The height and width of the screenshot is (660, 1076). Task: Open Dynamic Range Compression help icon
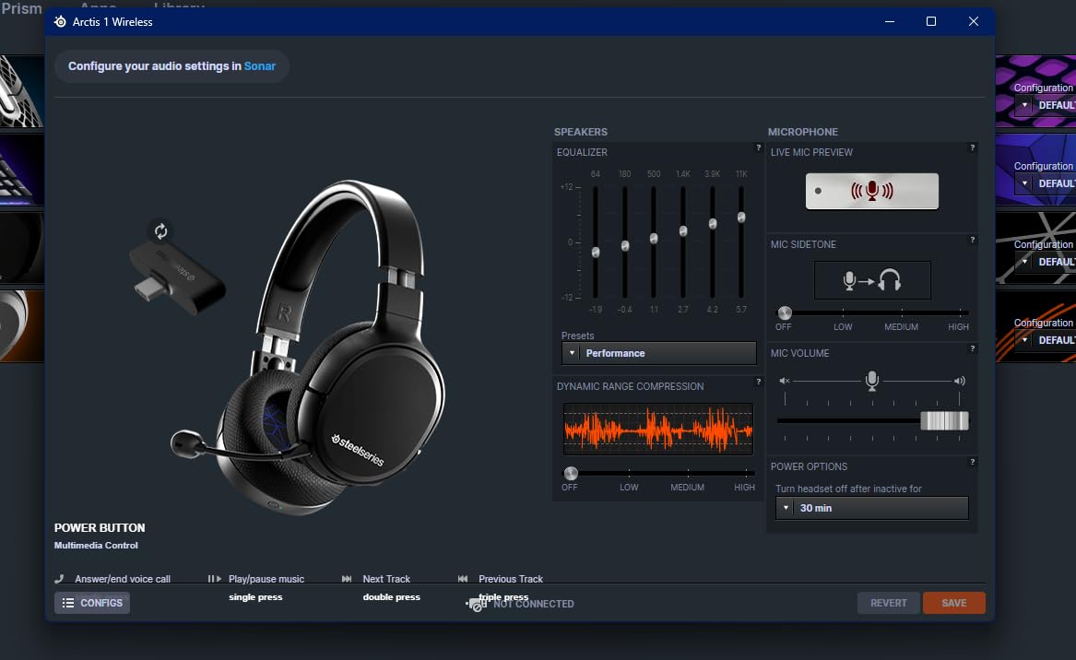(x=758, y=383)
